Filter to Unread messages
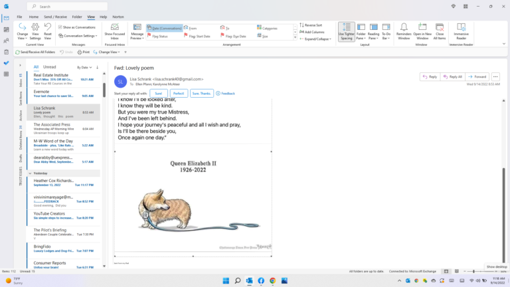510x287 pixels. tap(49, 67)
